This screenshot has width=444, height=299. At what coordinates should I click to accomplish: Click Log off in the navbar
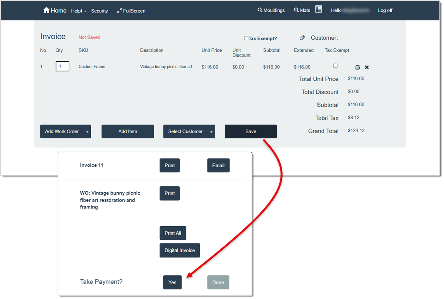(x=385, y=10)
